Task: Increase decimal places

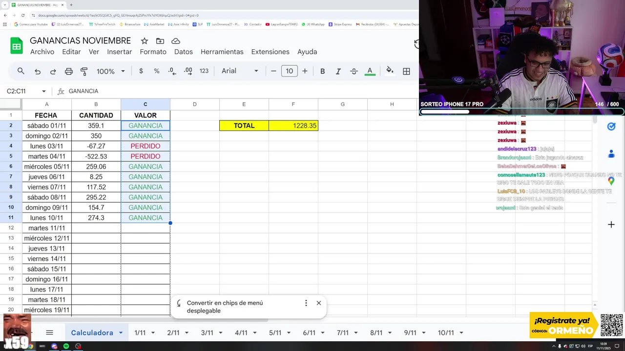Action: coord(188,71)
